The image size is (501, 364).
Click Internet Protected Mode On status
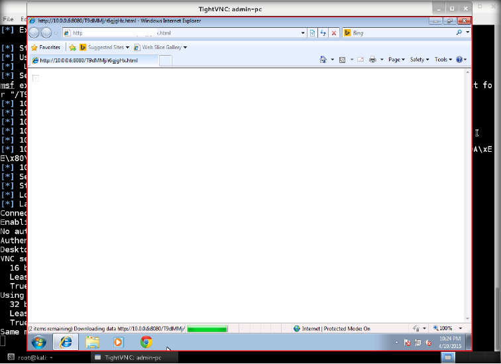tap(332, 328)
